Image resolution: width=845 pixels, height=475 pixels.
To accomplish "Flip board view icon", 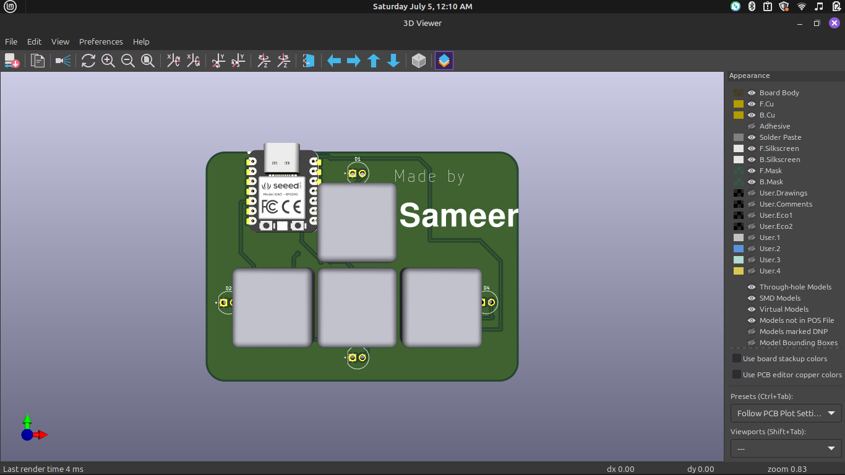I will click(309, 61).
